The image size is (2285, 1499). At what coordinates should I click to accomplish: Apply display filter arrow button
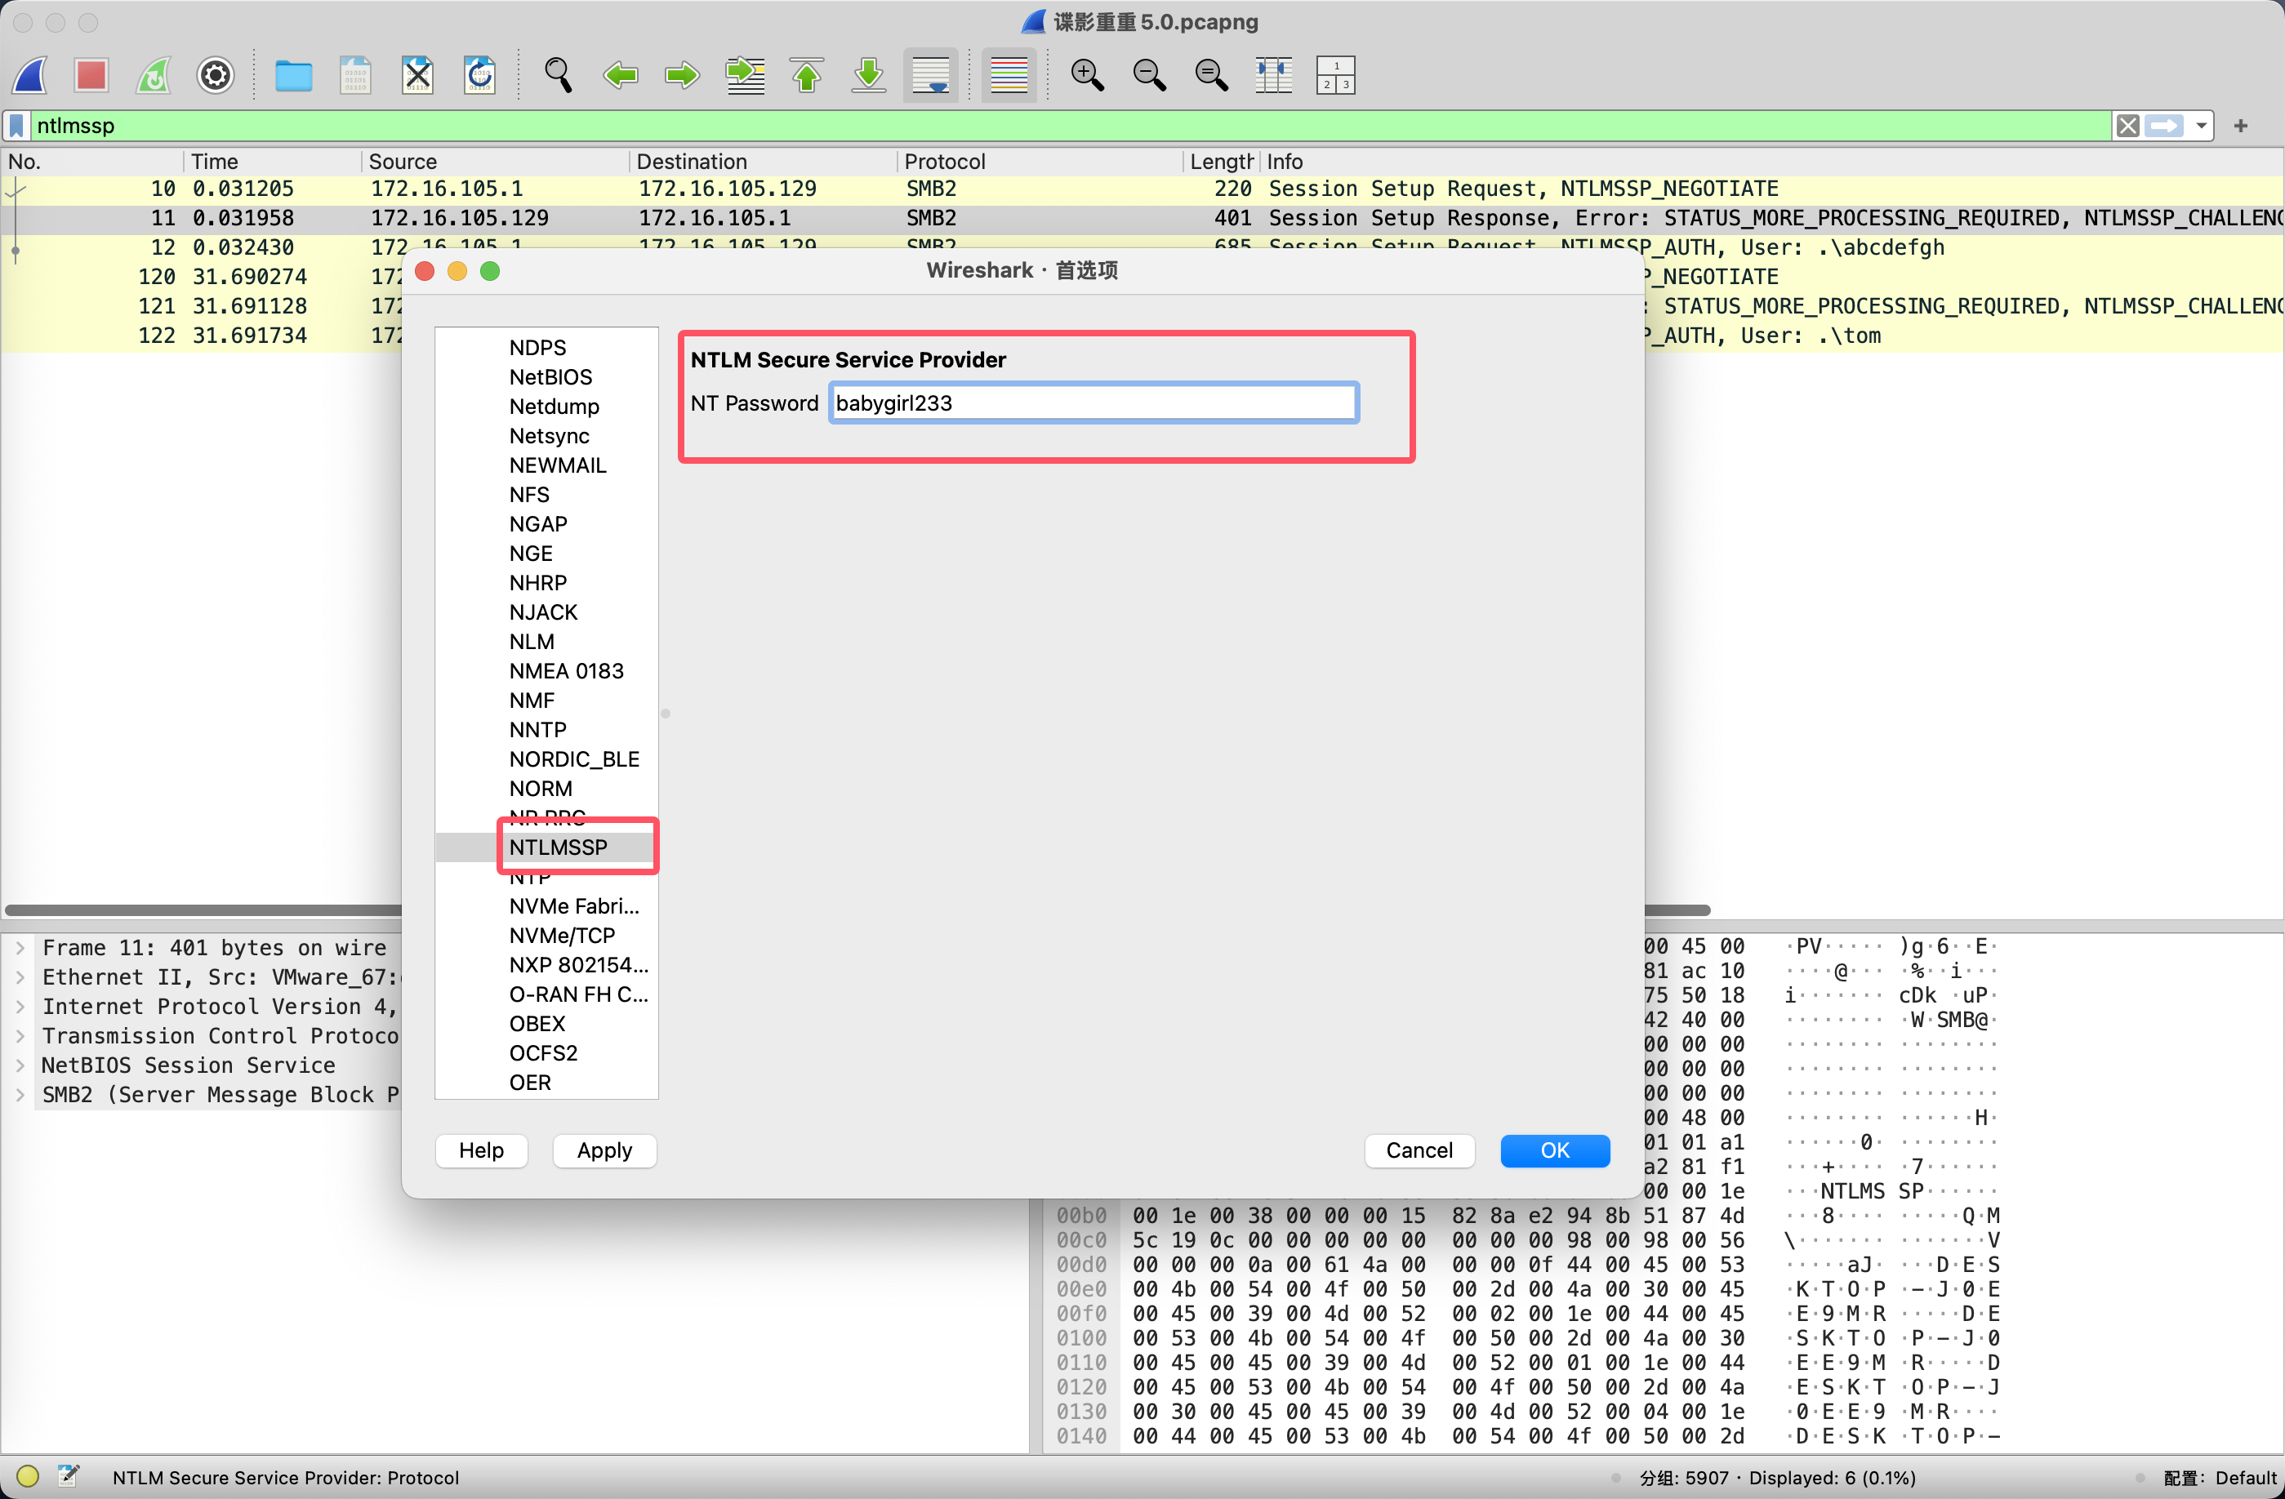point(2164,126)
